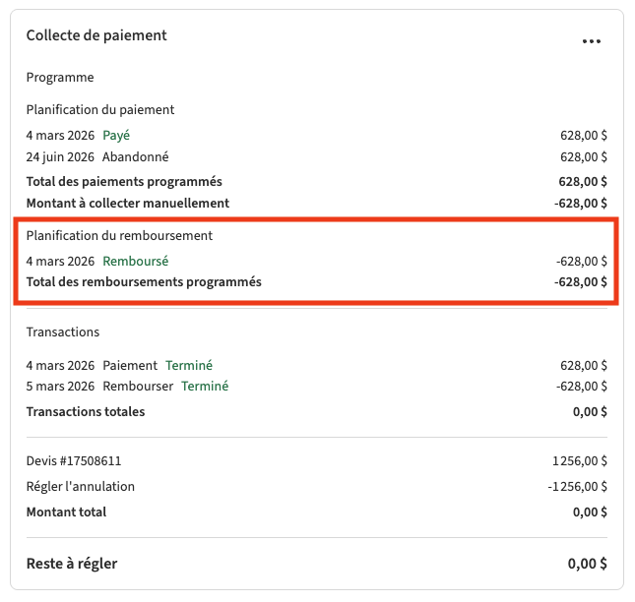
Task: Click the green "Payé" status
Action: click(116, 135)
